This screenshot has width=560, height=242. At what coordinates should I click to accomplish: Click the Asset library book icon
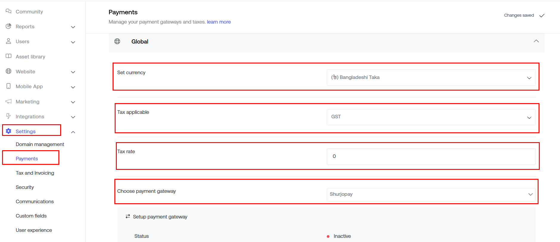[9, 56]
